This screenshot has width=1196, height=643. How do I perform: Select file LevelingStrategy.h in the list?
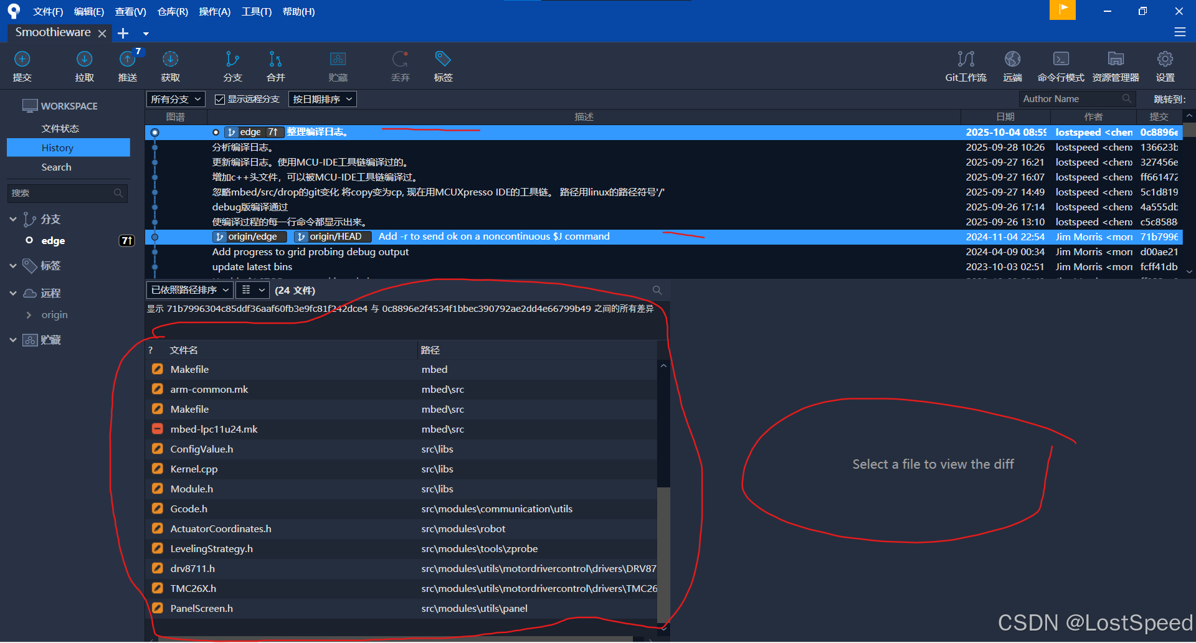pyautogui.click(x=402, y=548)
